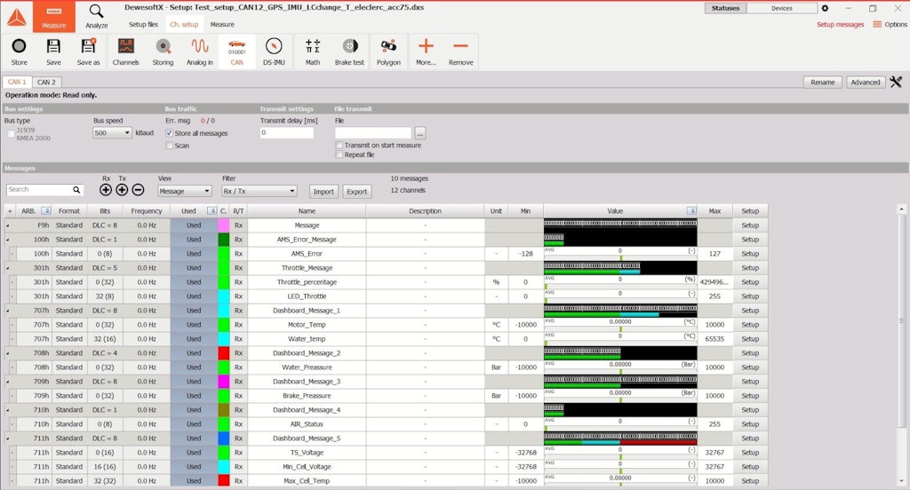The height and width of the screenshot is (490, 910).
Task: Change color swatch of Dashboard_Message_3
Action: pos(223,382)
